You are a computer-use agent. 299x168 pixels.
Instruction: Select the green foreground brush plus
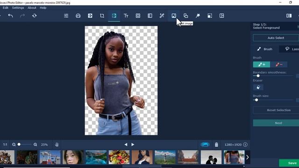[262, 64]
